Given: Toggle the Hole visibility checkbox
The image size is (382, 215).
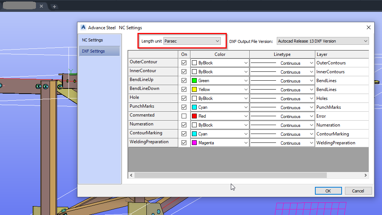Looking at the screenshot, I should (x=184, y=98).
